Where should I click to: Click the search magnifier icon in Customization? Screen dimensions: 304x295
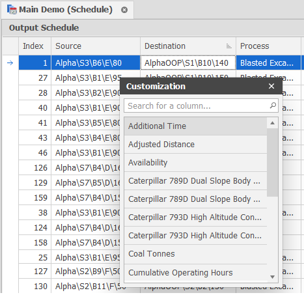tap(273, 105)
